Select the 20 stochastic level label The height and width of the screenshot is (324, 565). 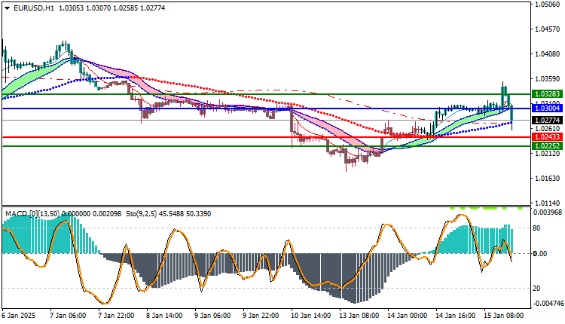pyautogui.click(x=536, y=288)
